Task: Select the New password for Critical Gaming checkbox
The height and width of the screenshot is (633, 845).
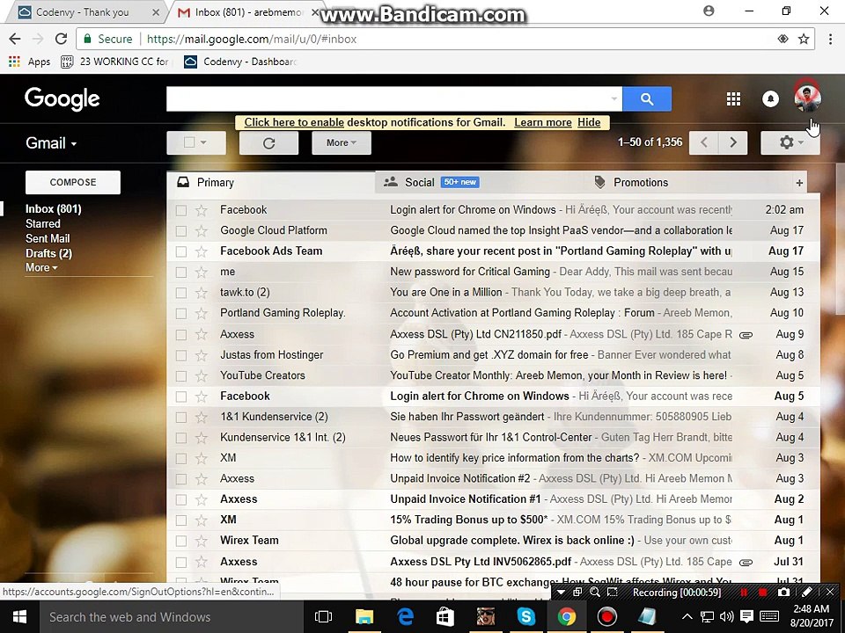Action: click(x=181, y=273)
